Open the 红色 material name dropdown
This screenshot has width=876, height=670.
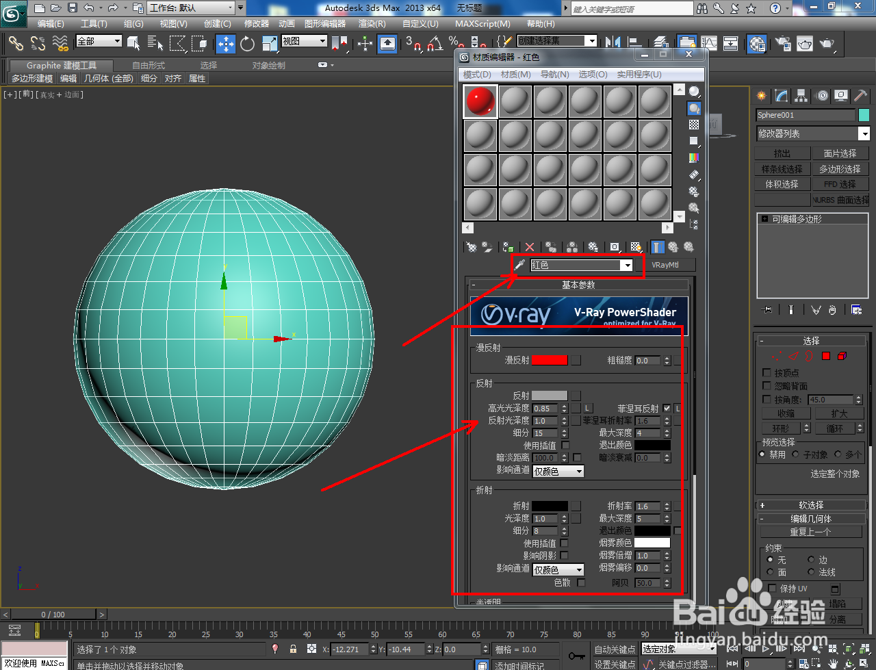pos(627,265)
